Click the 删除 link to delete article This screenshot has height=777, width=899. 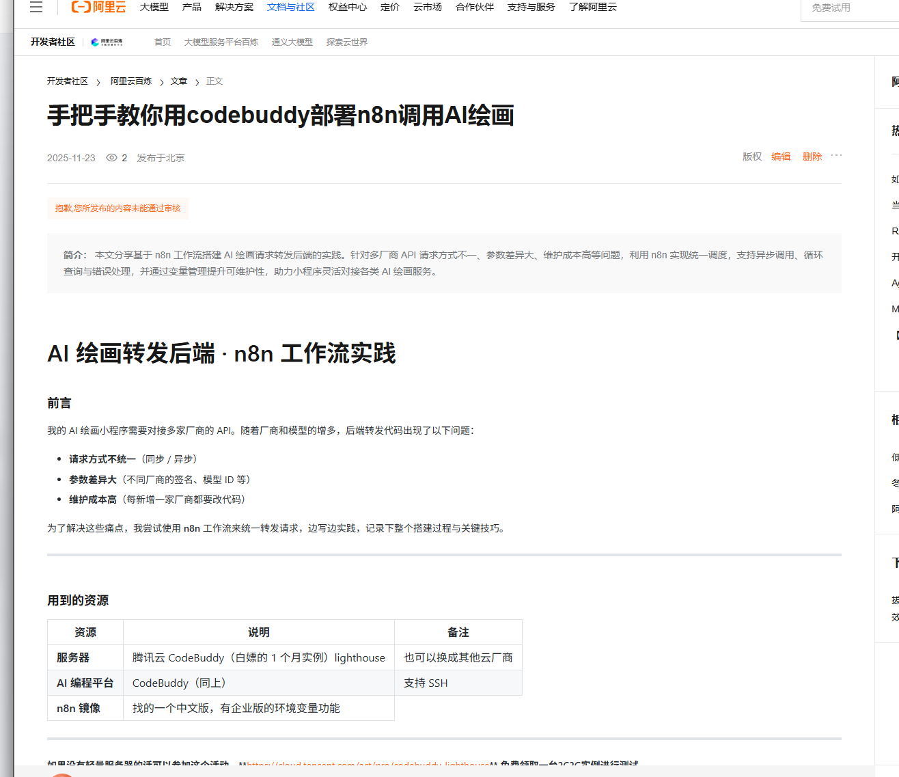tap(812, 156)
